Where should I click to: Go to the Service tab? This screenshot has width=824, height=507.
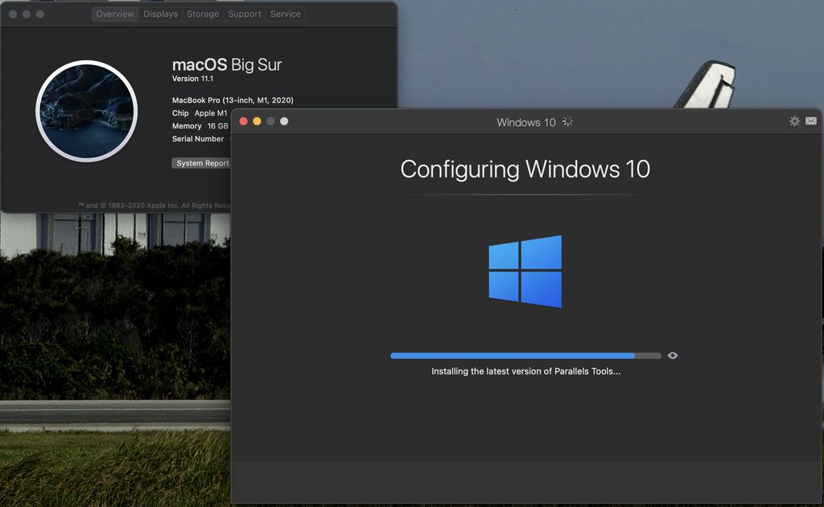coord(286,14)
